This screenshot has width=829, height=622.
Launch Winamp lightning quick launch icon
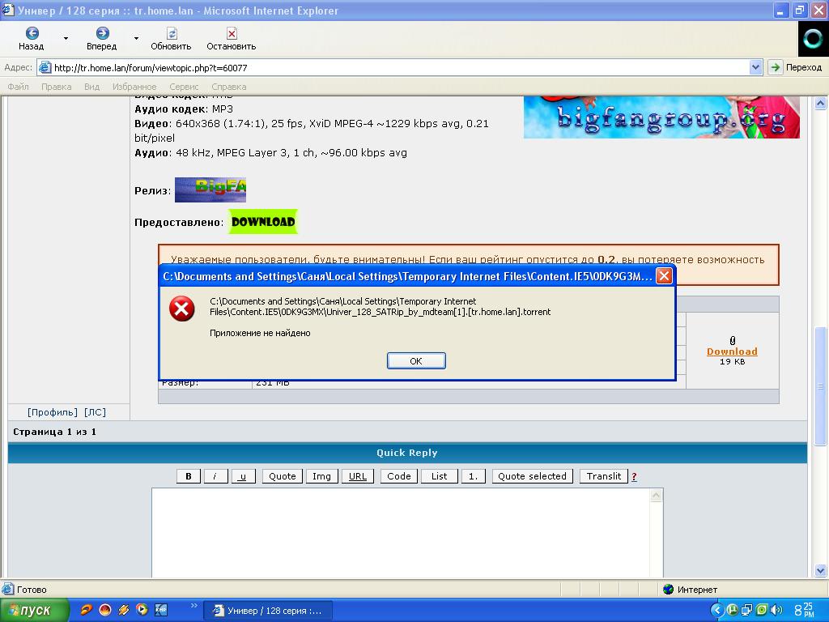coord(124,610)
